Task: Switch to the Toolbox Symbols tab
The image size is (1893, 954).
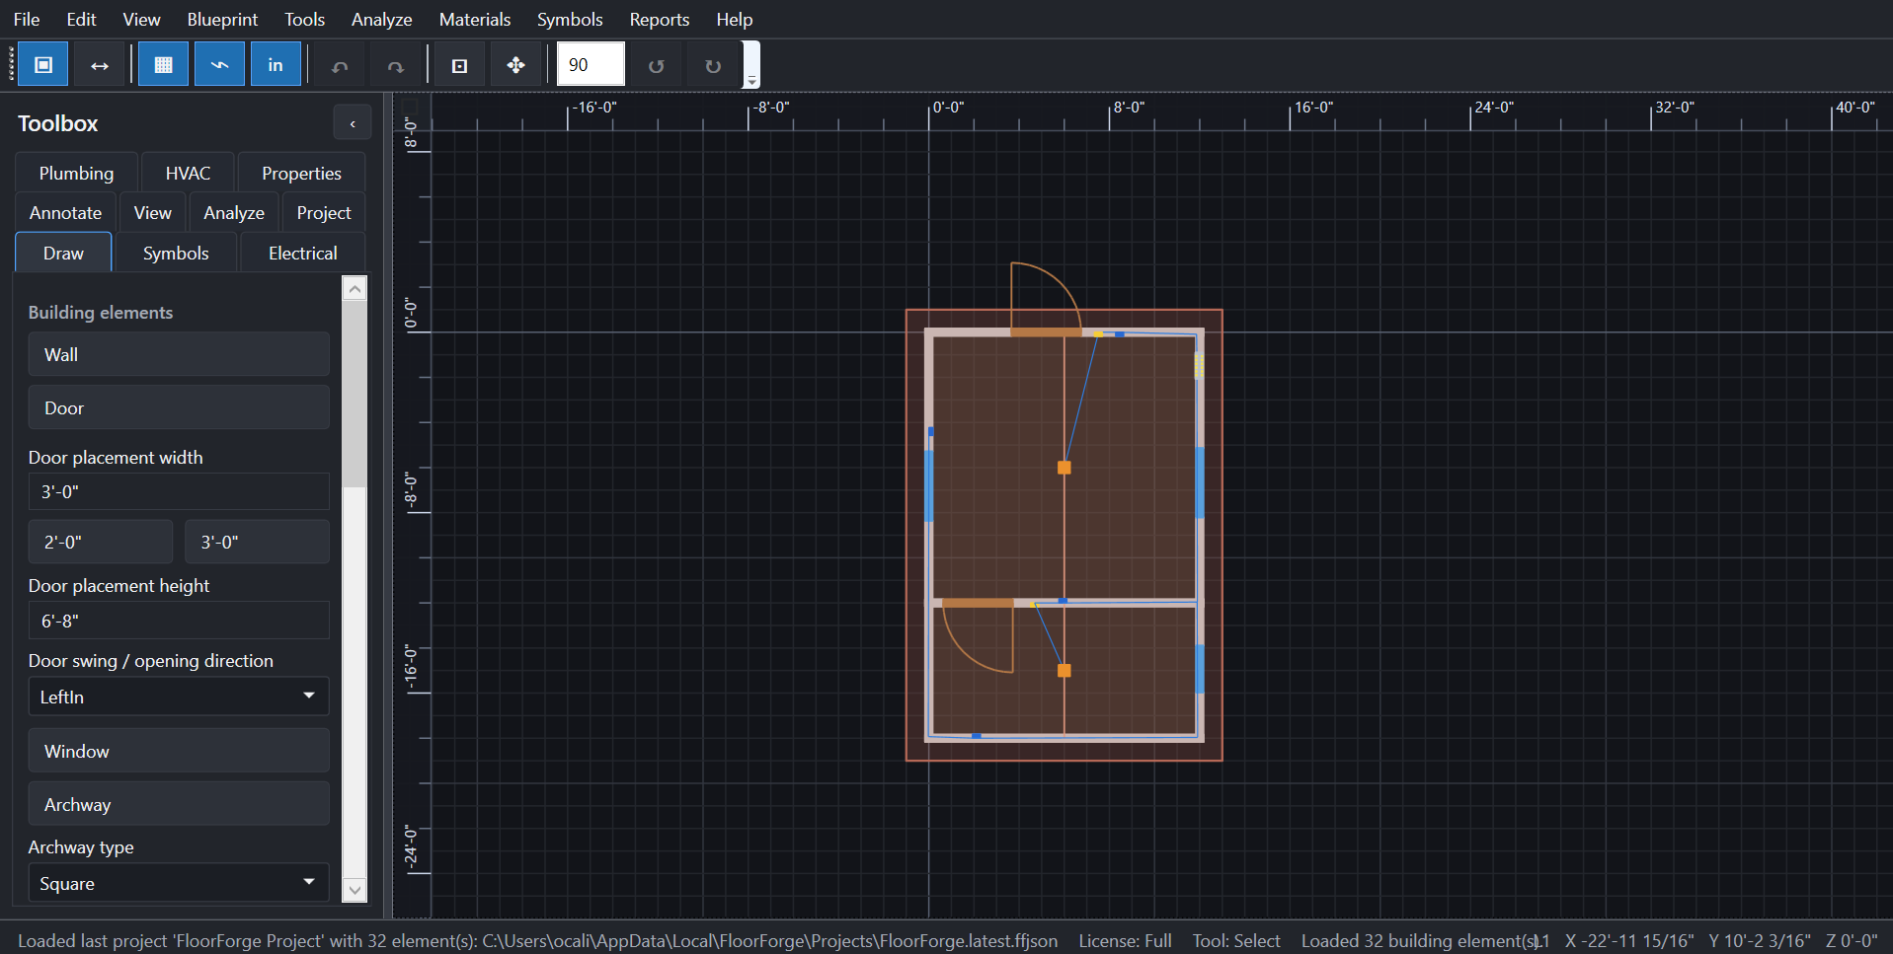Action: tap(176, 253)
